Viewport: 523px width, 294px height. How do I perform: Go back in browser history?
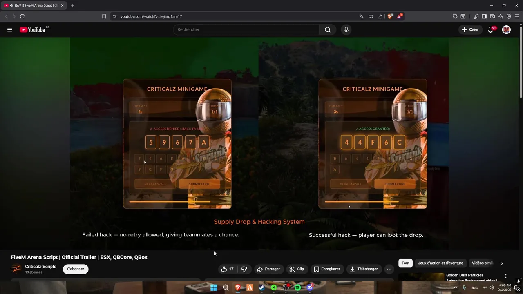[6, 16]
